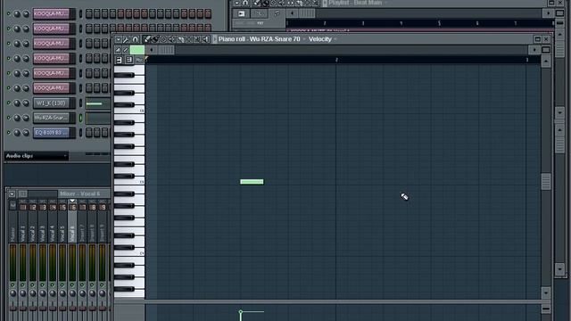This screenshot has height=321, width=571.
Task: Click the piano roll horizontal scroll right arrow
Action: tap(534, 50)
